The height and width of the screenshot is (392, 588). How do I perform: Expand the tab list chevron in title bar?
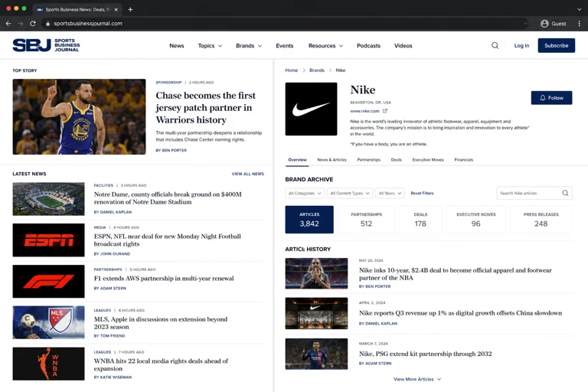point(580,9)
